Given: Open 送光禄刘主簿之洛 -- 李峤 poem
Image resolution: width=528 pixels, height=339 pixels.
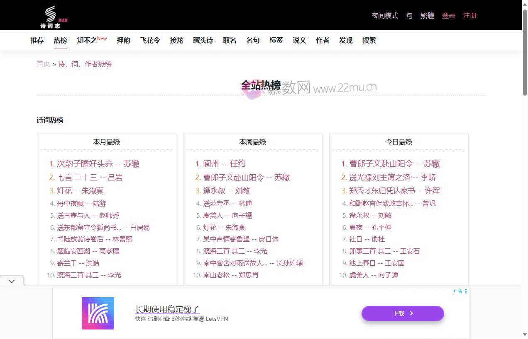Looking at the screenshot, I should (392, 177).
